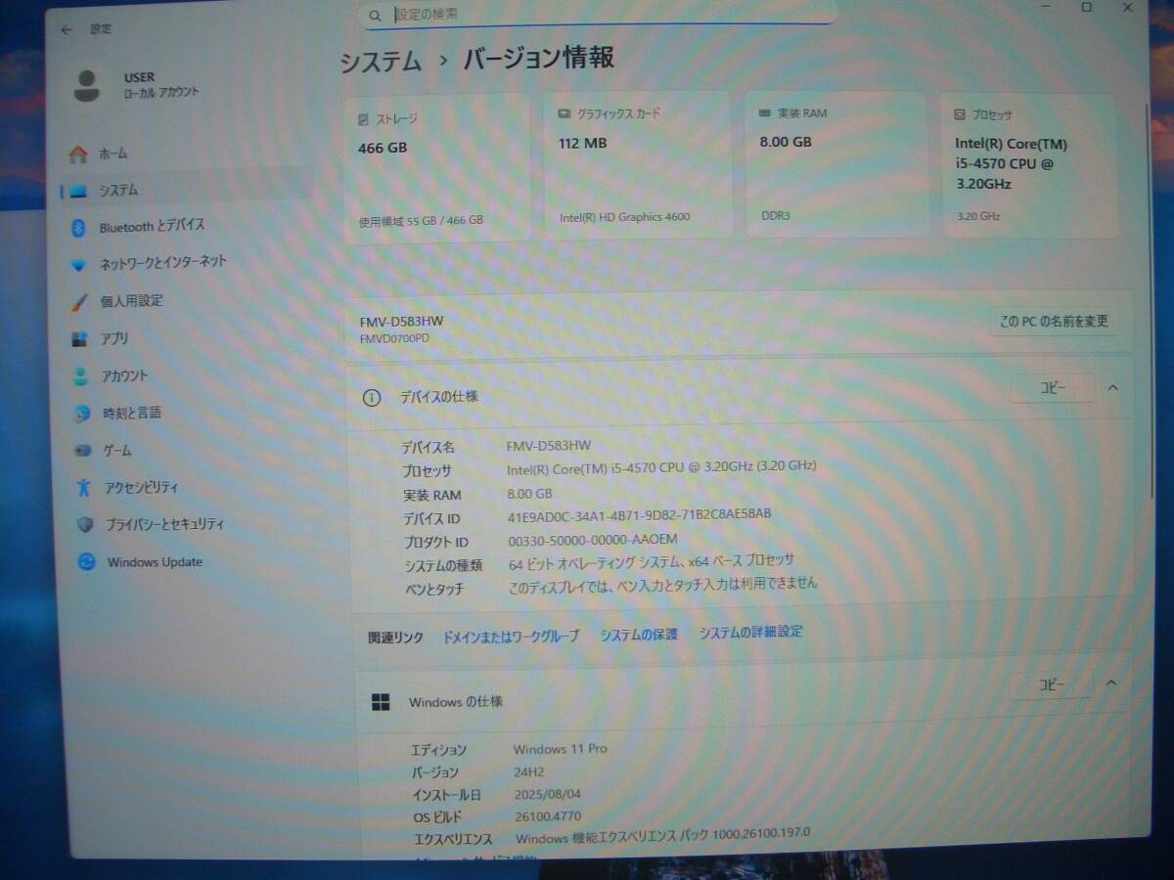Select Bluetooth とデバイス menu item

point(152,226)
